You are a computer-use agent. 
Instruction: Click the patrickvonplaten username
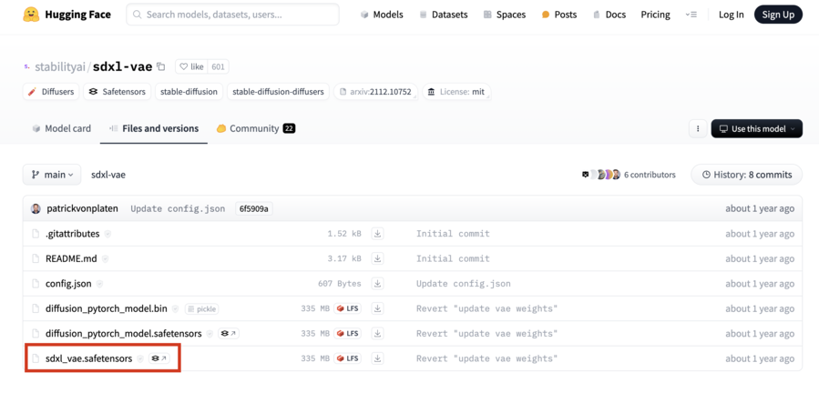(x=83, y=208)
